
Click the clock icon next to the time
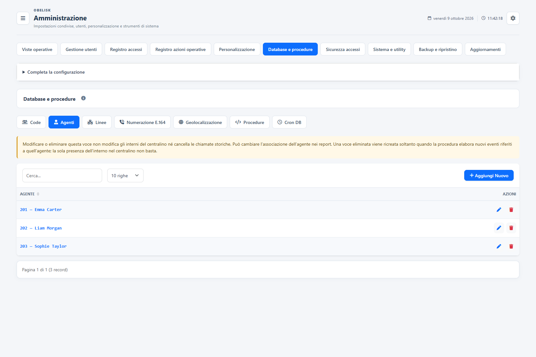(x=483, y=18)
